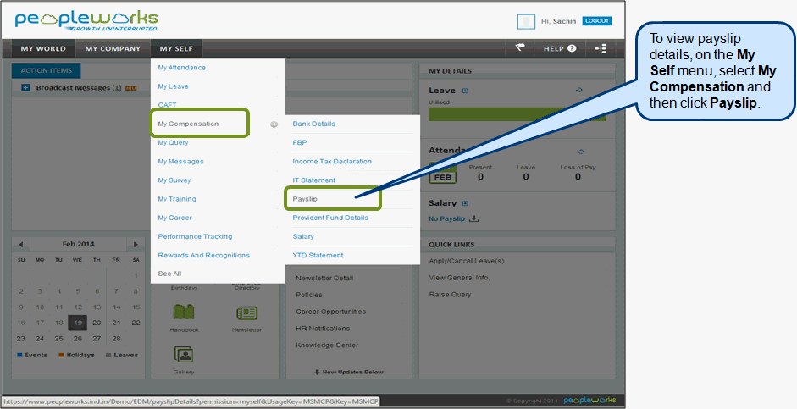This screenshot has width=797, height=409.
Task: Click the HELP link in navbar
Action: (554, 49)
